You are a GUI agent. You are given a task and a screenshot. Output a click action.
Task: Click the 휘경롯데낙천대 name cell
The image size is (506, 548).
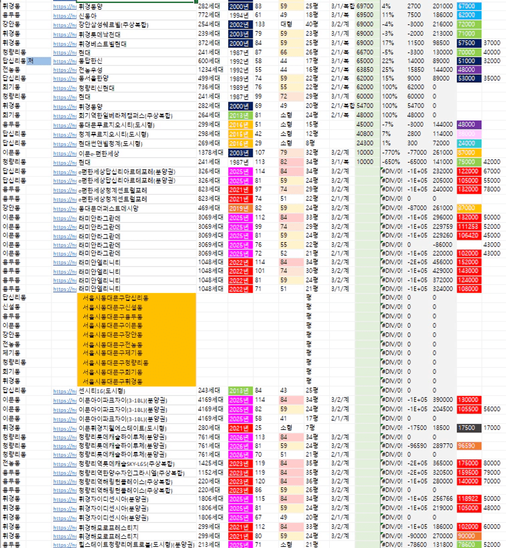pyautogui.click(x=136, y=35)
